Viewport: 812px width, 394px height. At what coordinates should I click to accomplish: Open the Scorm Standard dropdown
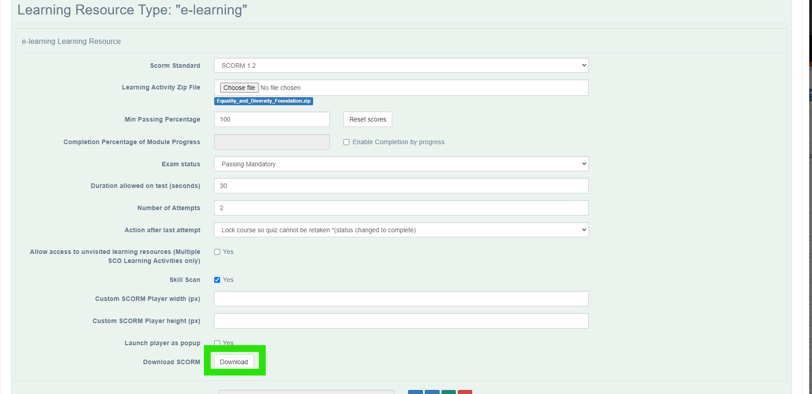[401, 66]
